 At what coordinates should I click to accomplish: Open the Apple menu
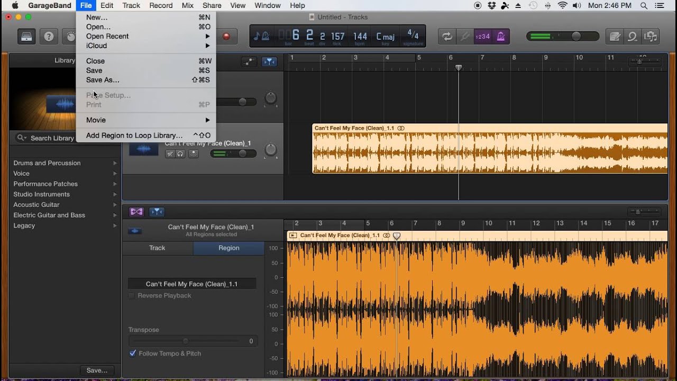click(x=15, y=5)
